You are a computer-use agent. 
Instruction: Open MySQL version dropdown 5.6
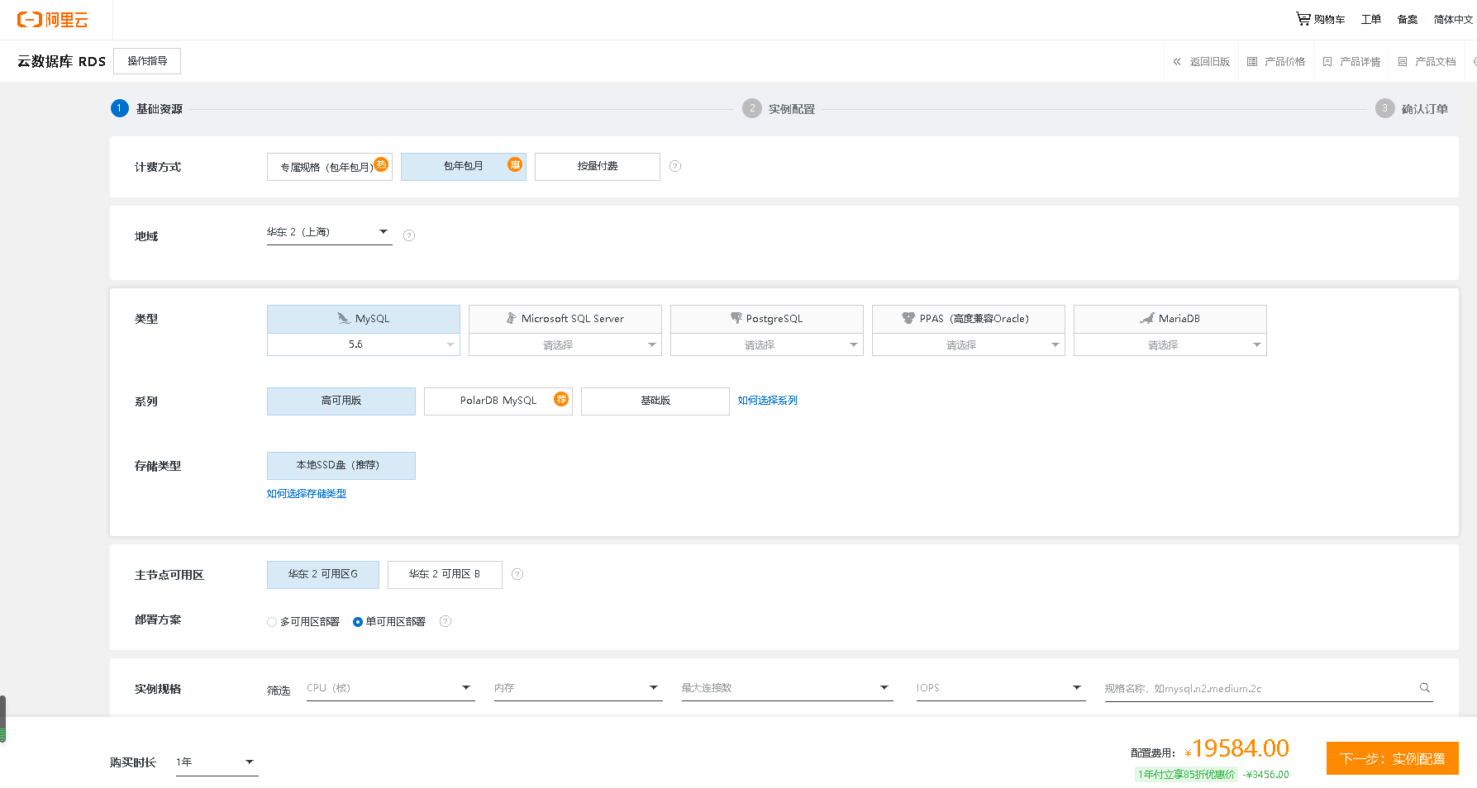pyautogui.click(x=364, y=344)
